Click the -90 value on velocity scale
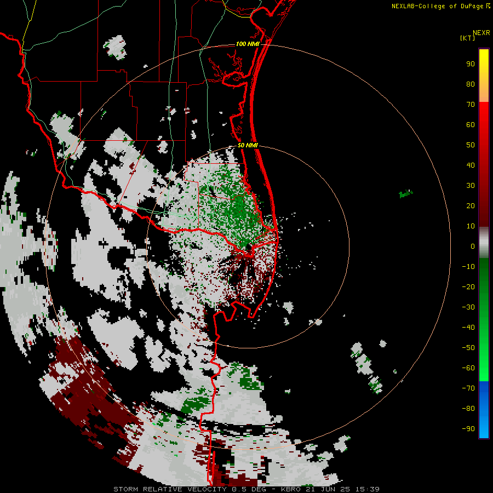The image size is (493, 493). [468, 428]
